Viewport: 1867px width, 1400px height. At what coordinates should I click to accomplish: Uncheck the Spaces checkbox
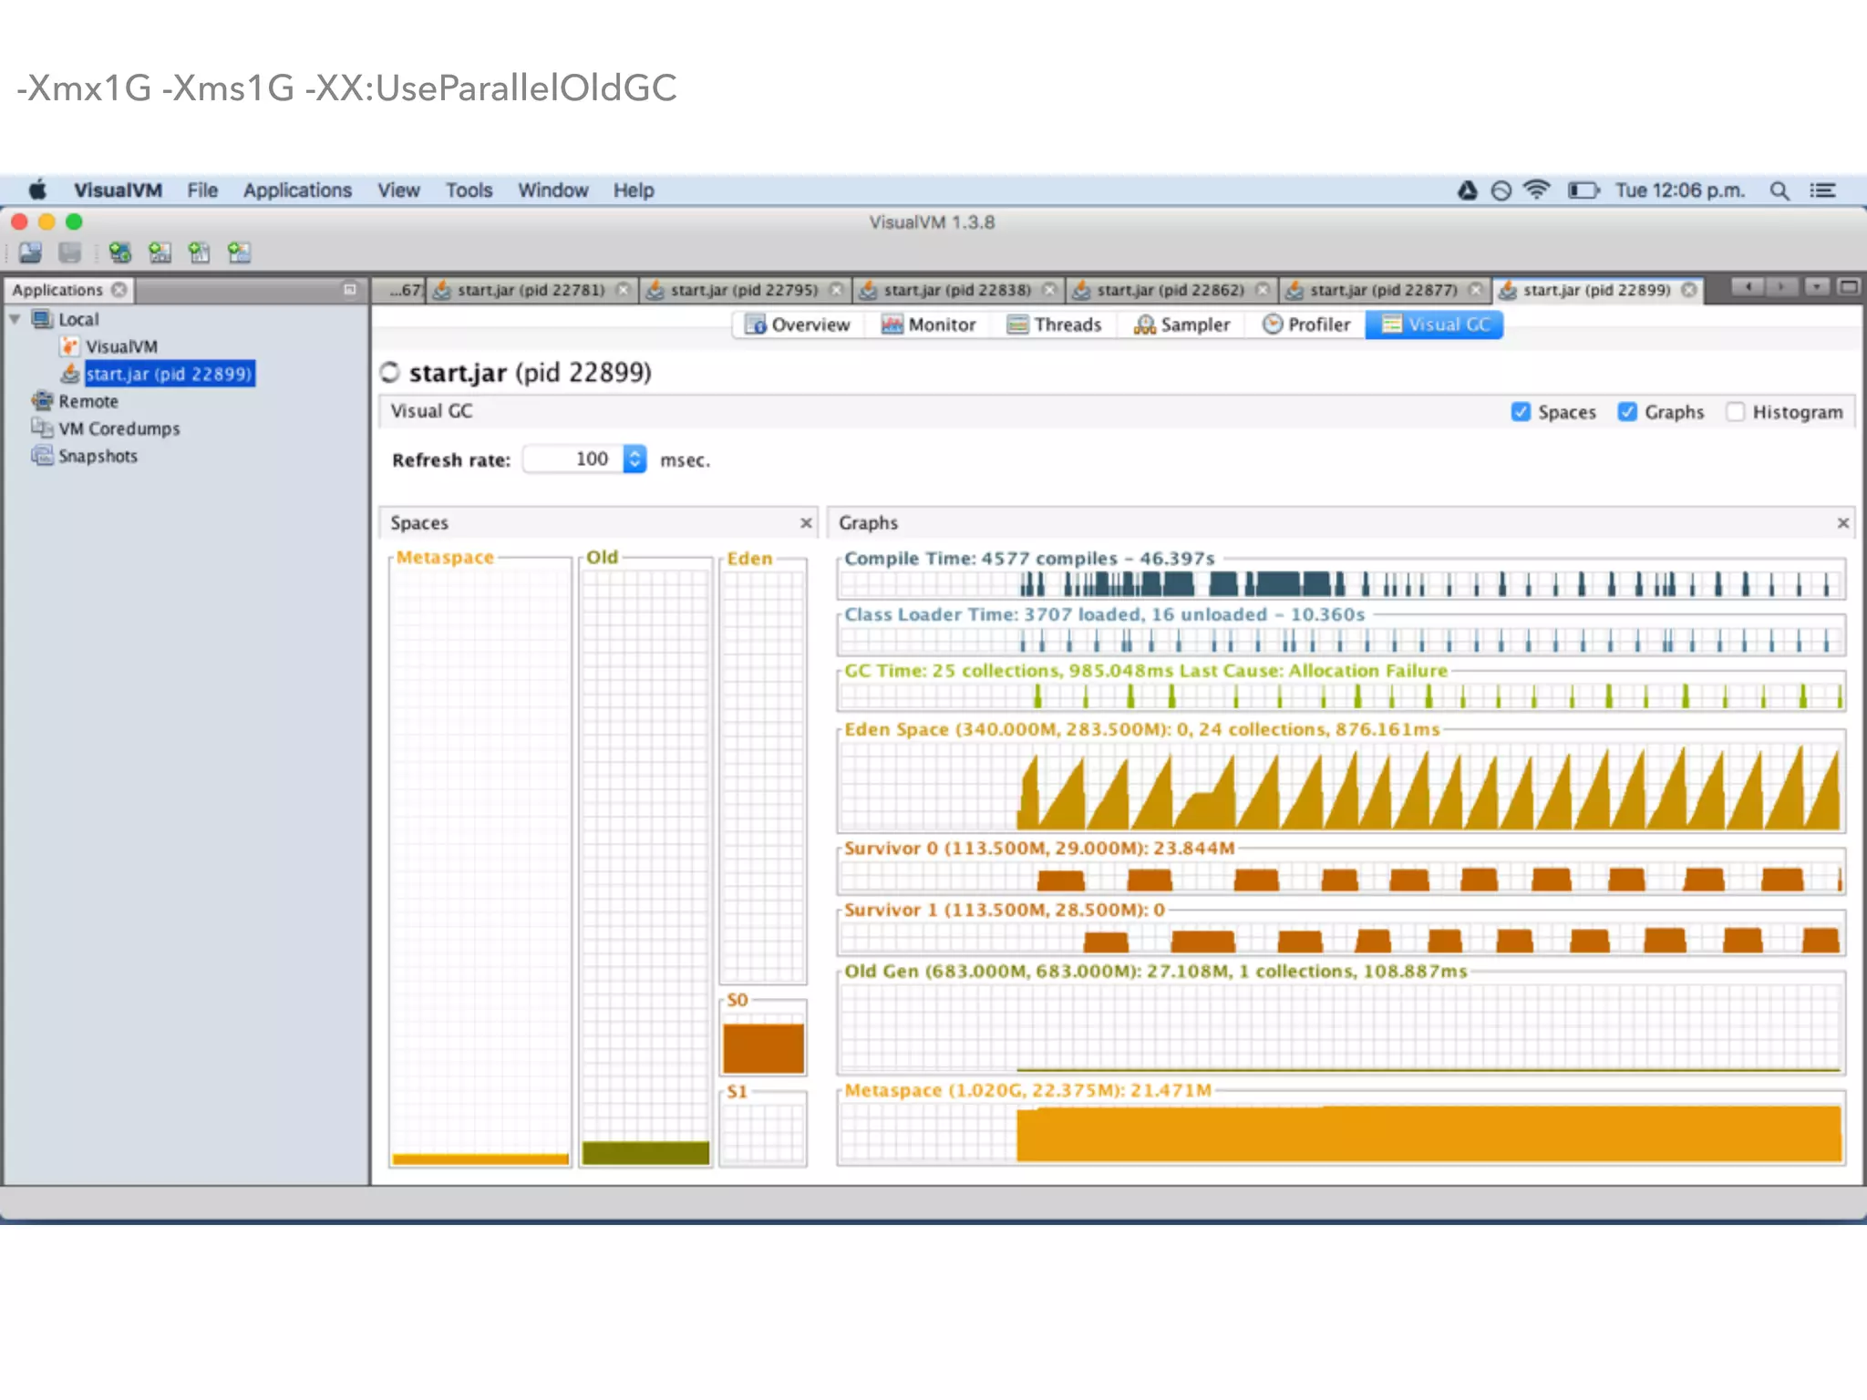1521,412
